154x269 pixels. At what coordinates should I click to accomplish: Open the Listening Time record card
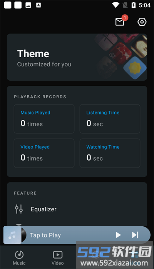click(x=110, y=119)
